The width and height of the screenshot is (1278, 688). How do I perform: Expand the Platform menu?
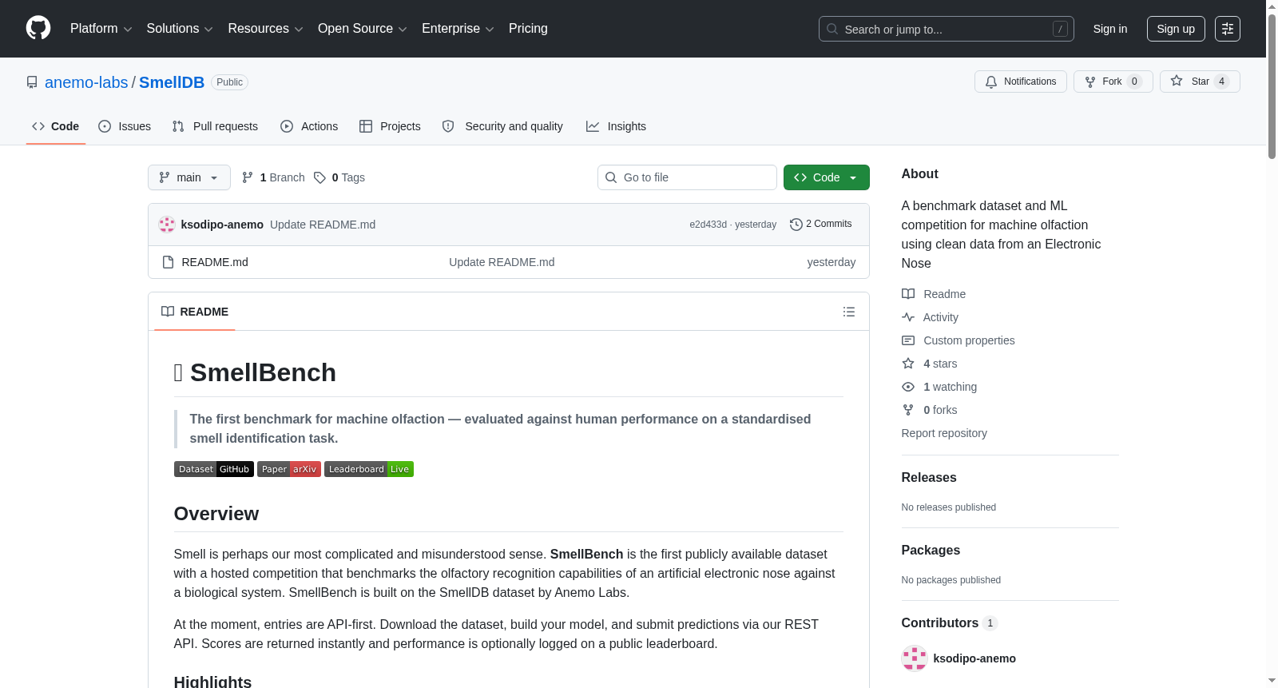click(101, 29)
